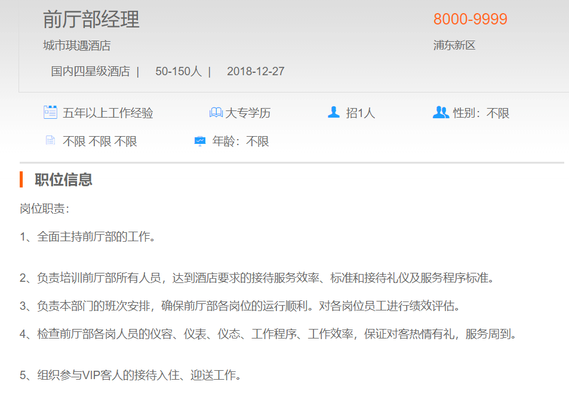Screen dimensions: 569x400
Task: Click the two-person gender icon
Action: coord(441,112)
